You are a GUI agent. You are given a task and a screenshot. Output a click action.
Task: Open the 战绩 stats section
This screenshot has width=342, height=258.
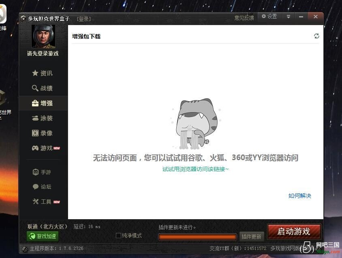pos(42,88)
